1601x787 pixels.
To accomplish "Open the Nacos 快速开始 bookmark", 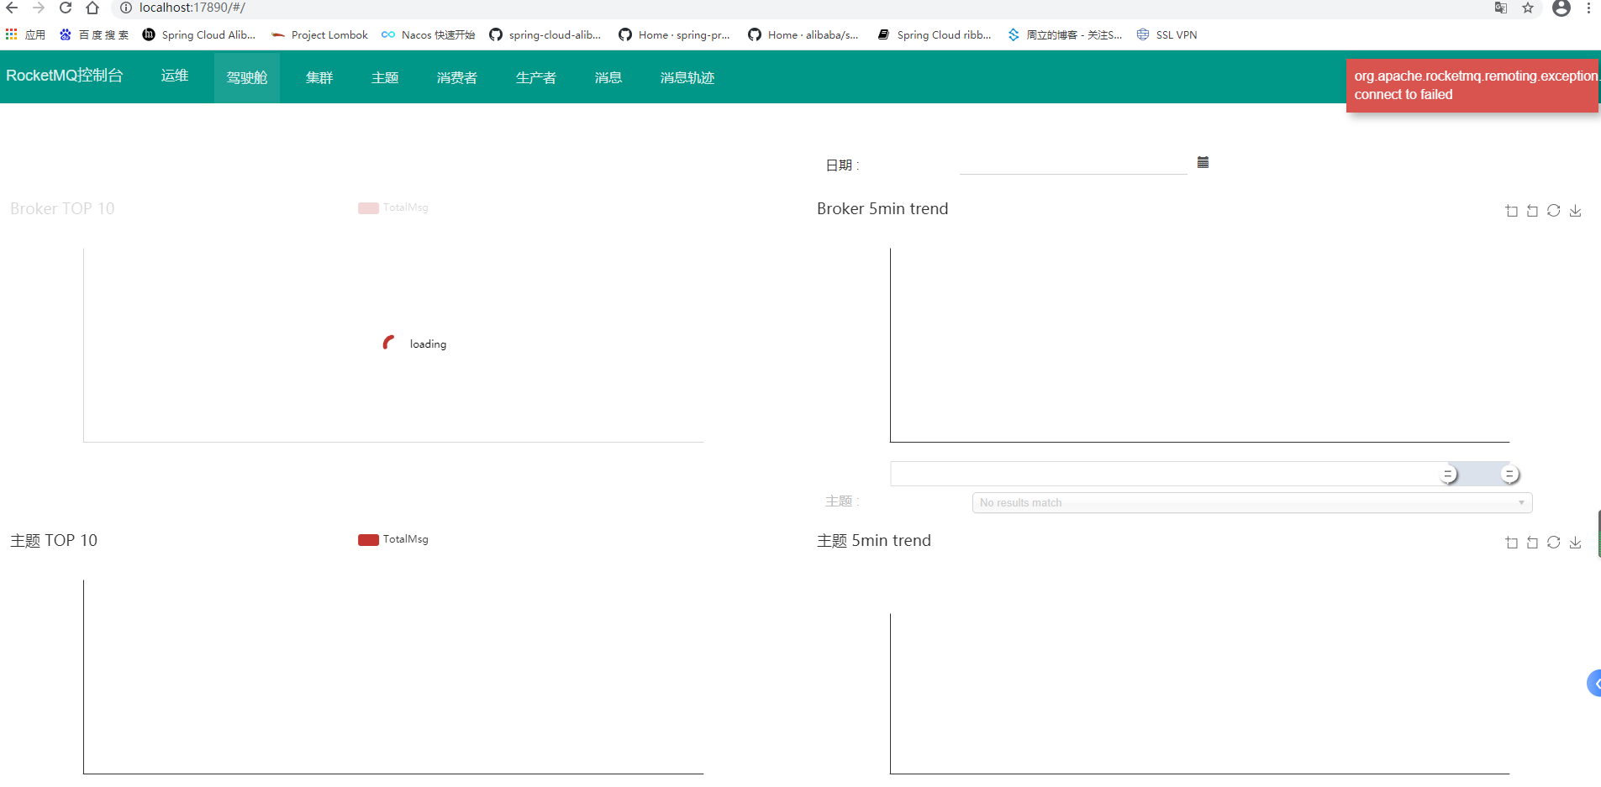I will coord(429,34).
